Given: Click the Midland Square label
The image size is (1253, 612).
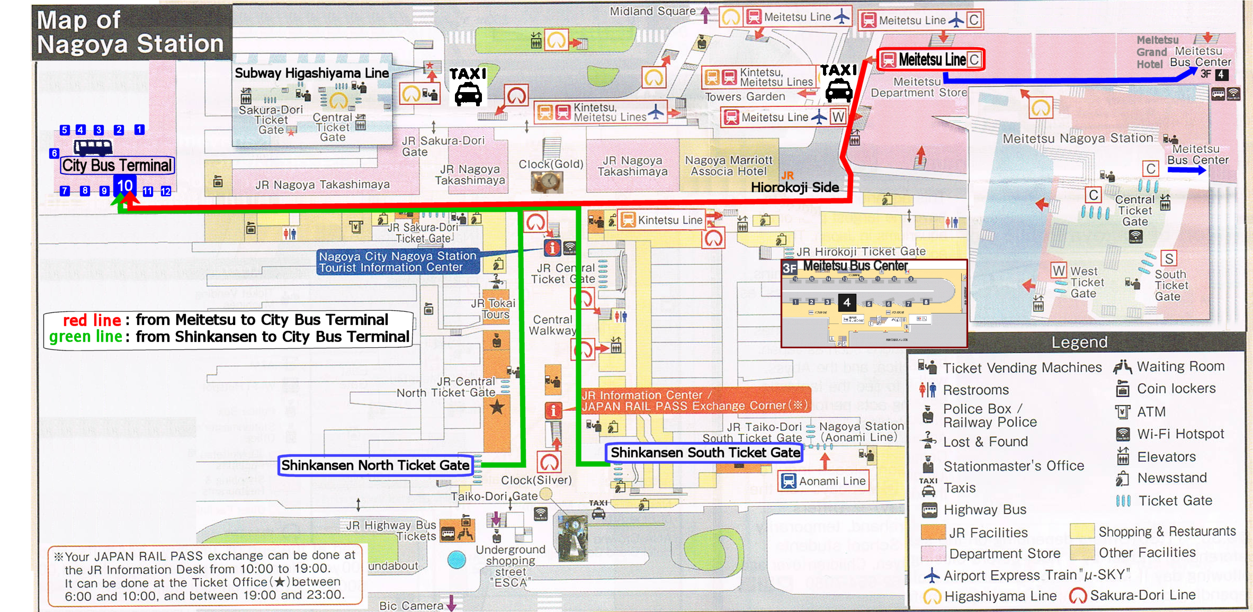Looking at the screenshot, I should [x=652, y=11].
